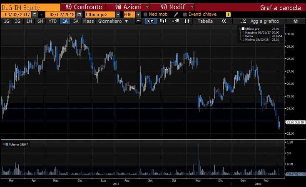Expand the EUR currency dropdown
Viewport: 306px width, 187px height.
coord(138,15)
